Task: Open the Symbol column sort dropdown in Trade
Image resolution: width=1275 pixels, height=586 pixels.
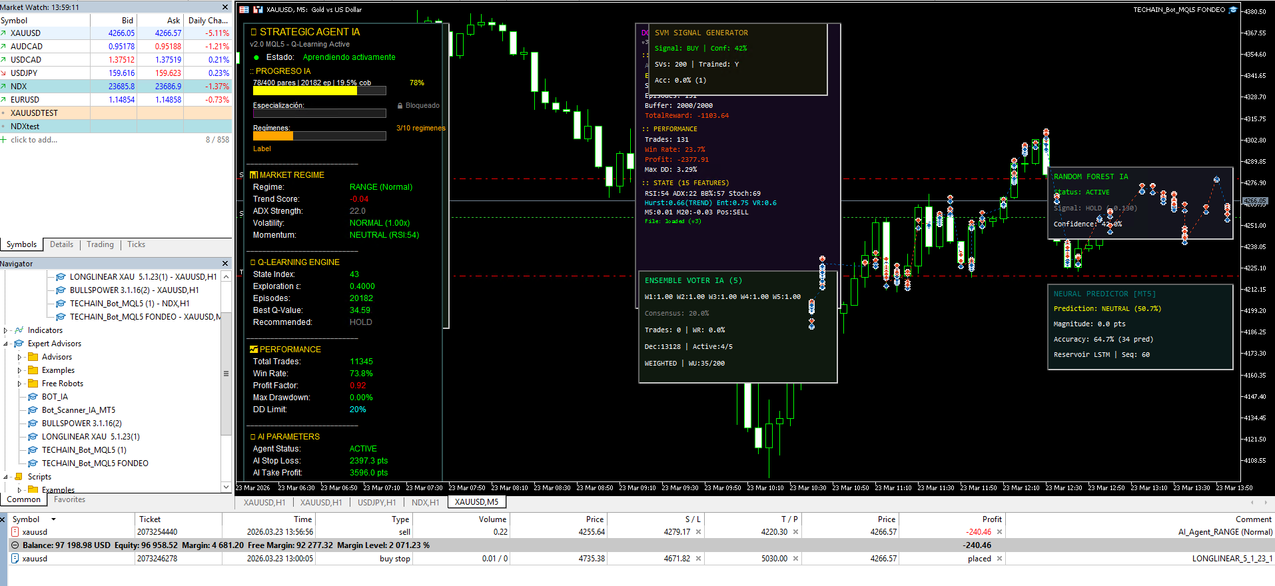Action: pyautogui.click(x=53, y=519)
